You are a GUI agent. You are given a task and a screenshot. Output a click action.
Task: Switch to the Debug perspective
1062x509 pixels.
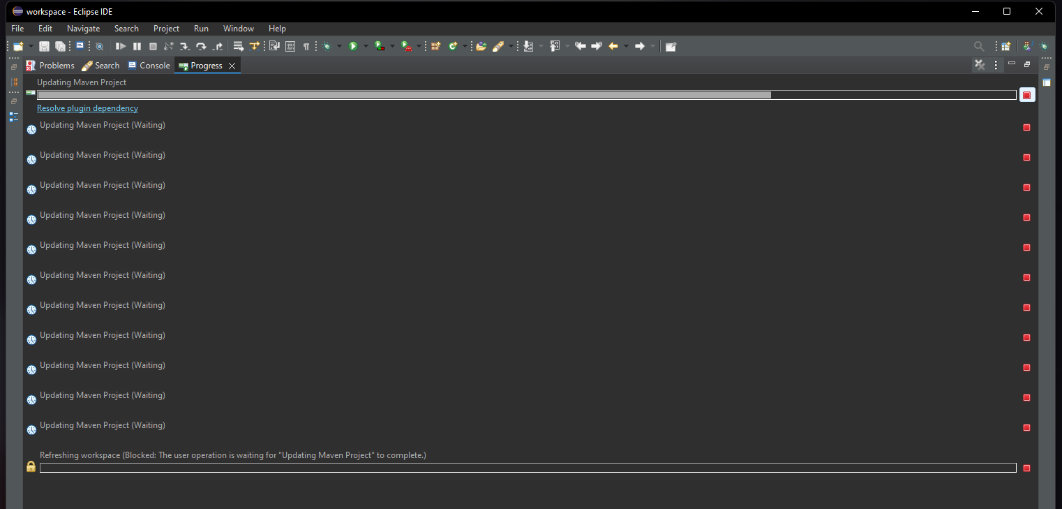(x=1044, y=46)
